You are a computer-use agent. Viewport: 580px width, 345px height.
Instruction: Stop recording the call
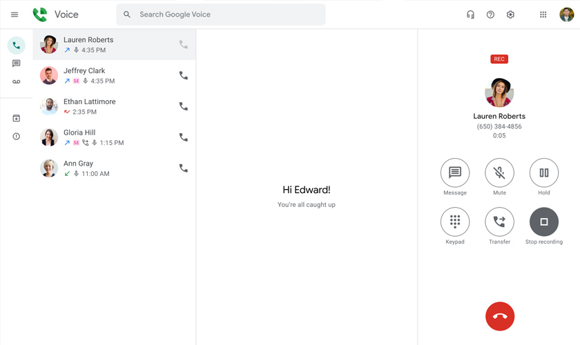[544, 221]
